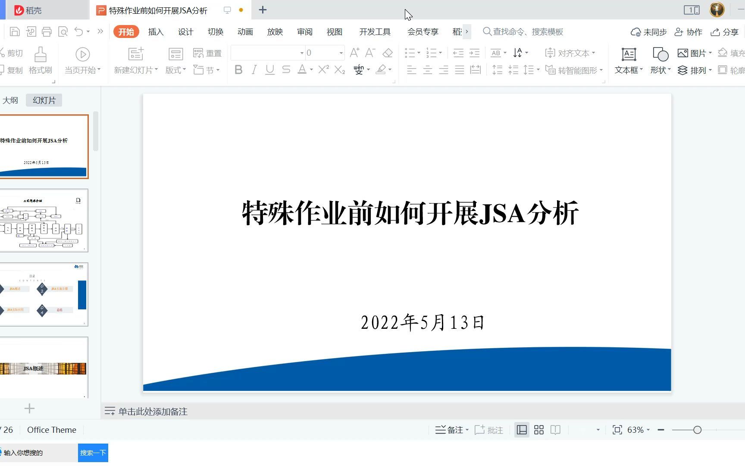Click the Share (分享) button

724,32
